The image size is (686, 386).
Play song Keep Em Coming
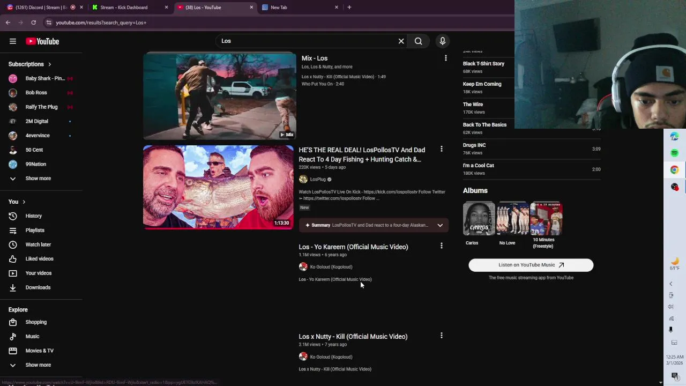(x=482, y=84)
